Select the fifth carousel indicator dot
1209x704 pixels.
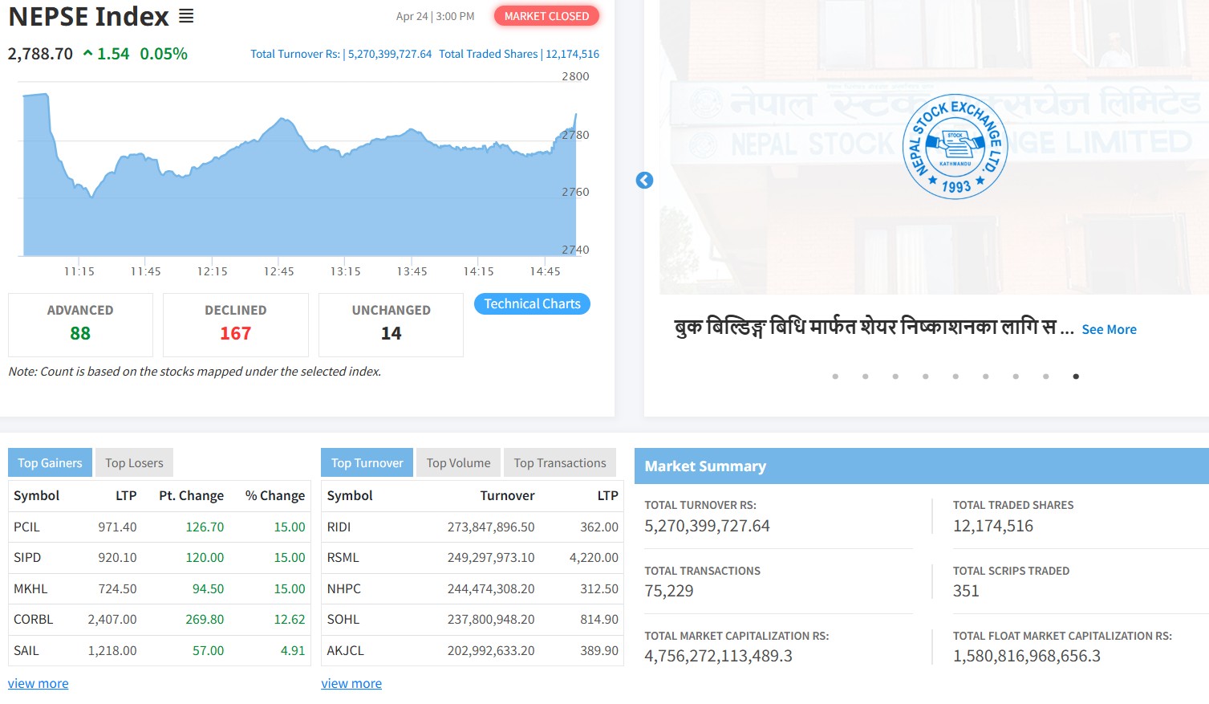(955, 376)
